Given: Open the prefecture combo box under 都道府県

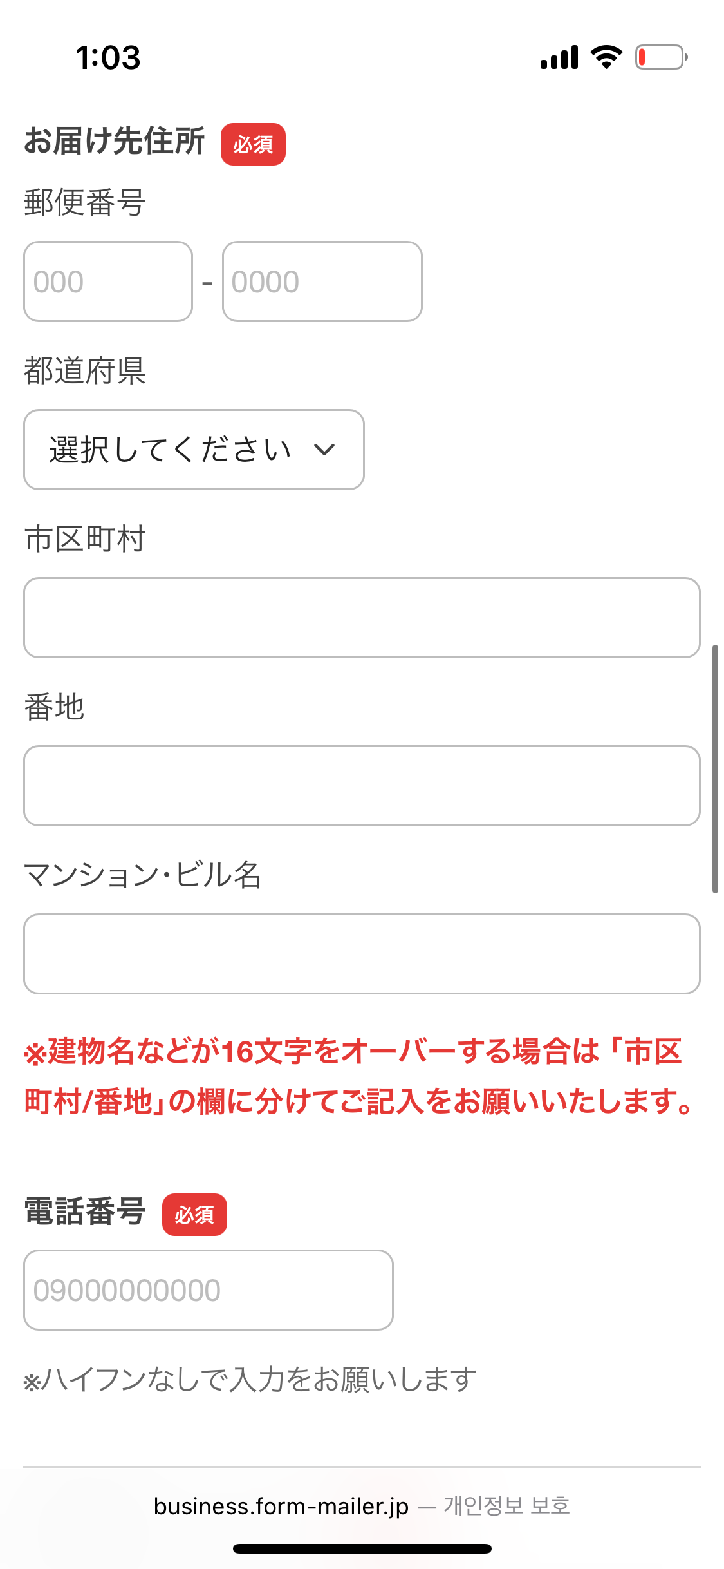Looking at the screenshot, I should 193,450.
